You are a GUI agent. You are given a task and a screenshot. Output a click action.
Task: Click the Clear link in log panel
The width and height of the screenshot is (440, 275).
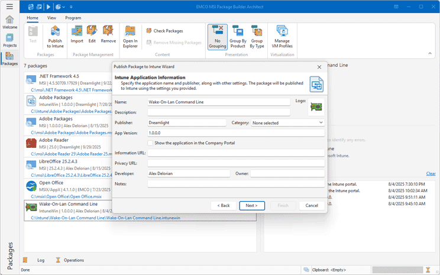pos(431,173)
